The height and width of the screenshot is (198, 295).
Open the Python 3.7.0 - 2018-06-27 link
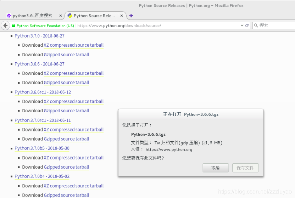(39, 36)
